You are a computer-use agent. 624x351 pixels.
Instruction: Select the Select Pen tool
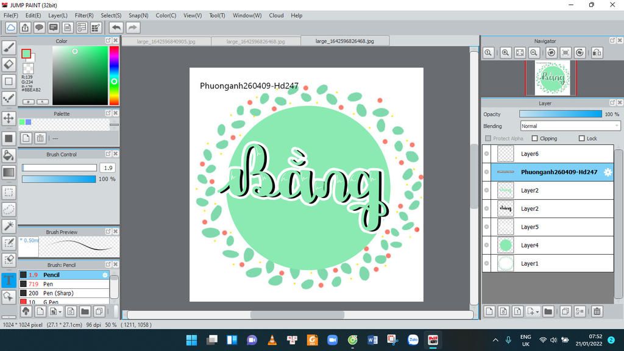(x=9, y=243)
